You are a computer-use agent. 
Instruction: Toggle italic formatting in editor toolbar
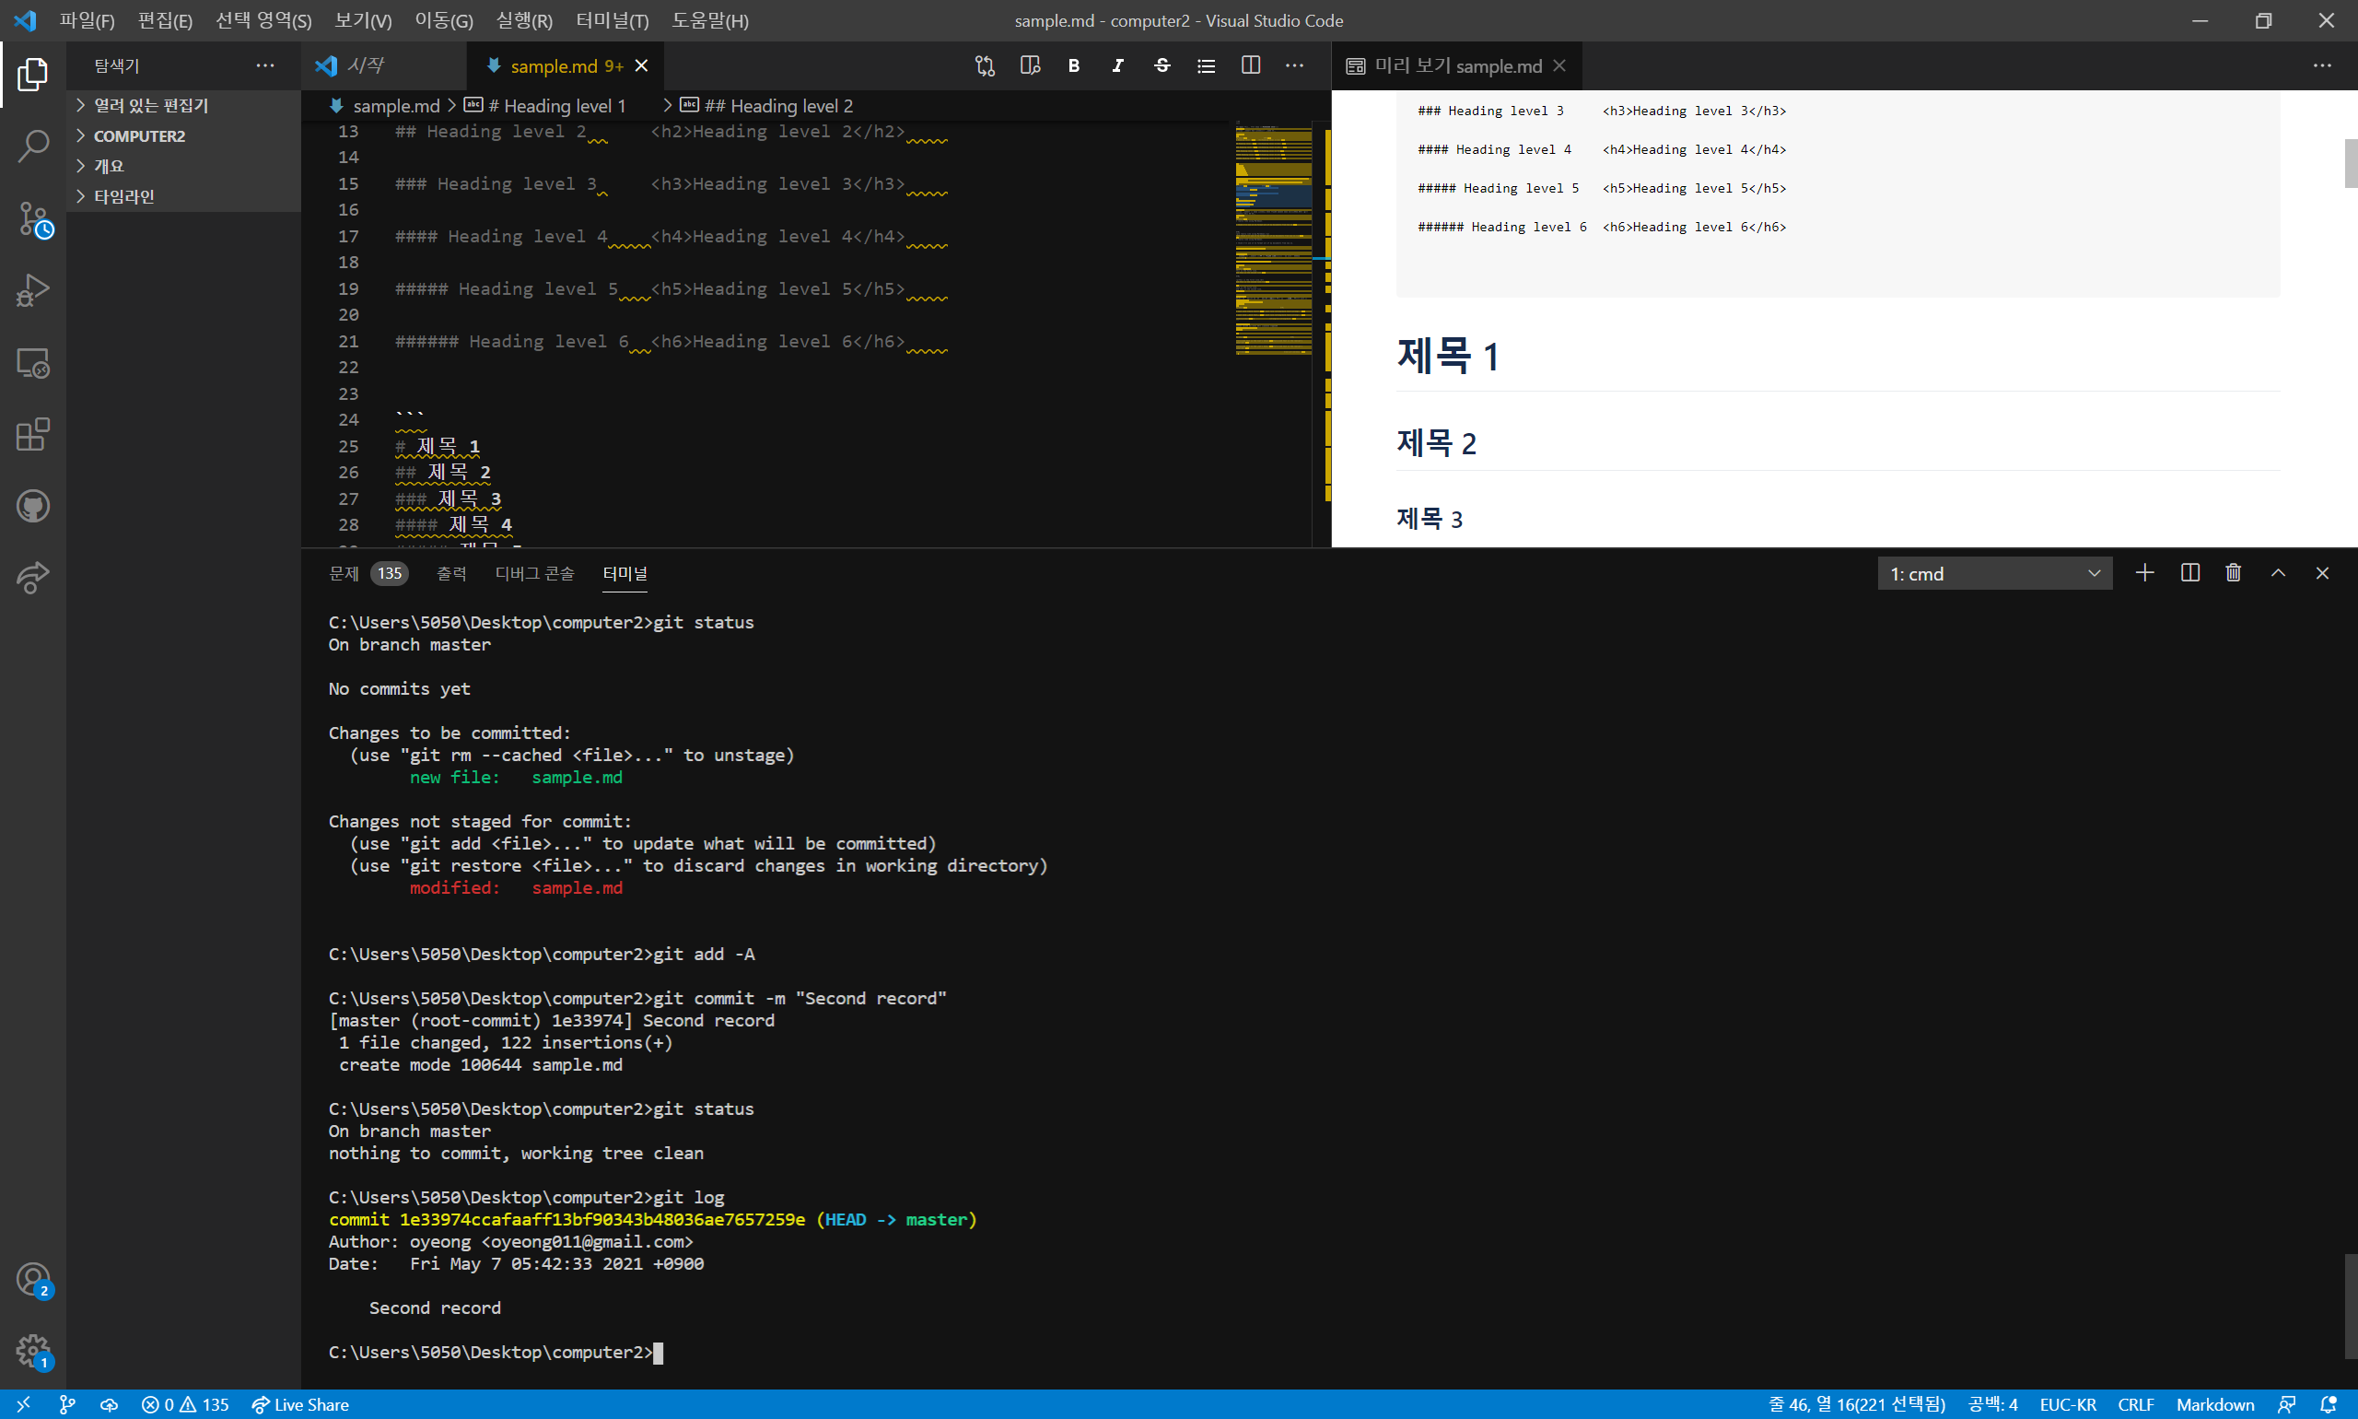click(1117, 66)
